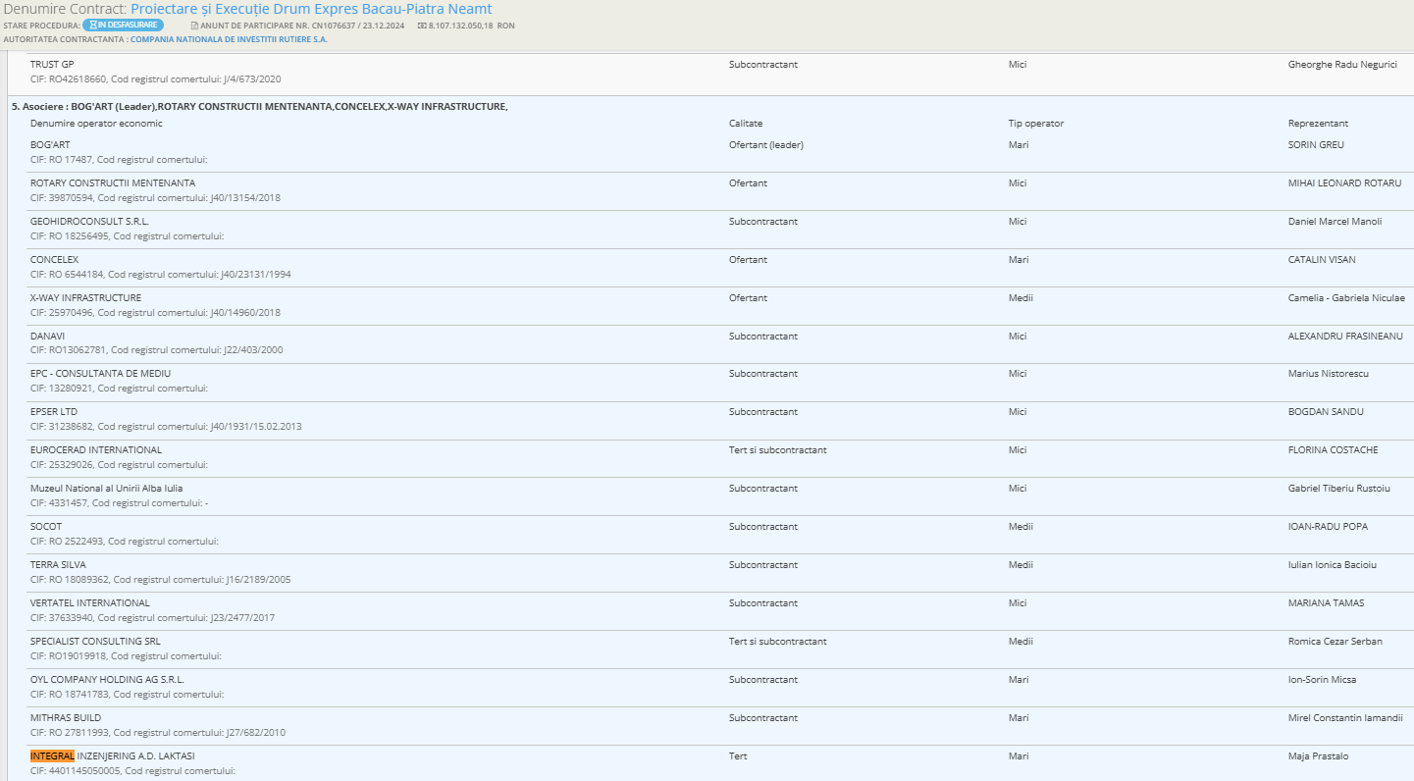The height and width of the screenshot is (781, 1414).
Task: Click representative name SORIN GREU
Action: 1316,144
